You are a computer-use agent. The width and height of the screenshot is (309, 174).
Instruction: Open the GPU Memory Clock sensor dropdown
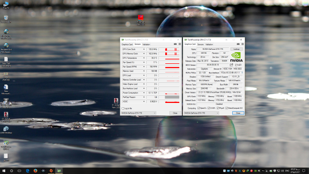click(144, 54)
